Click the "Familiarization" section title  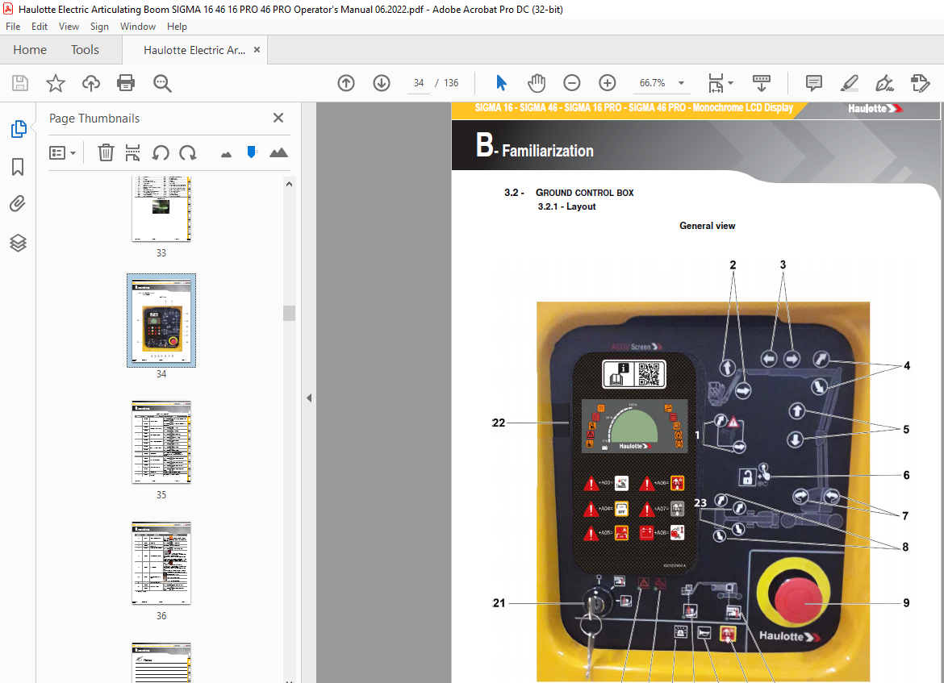[548, 151]
